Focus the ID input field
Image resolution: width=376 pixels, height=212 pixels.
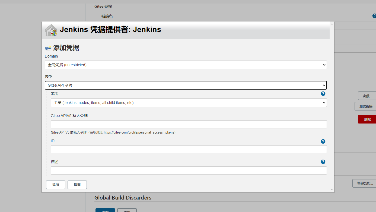coord(189,149)
